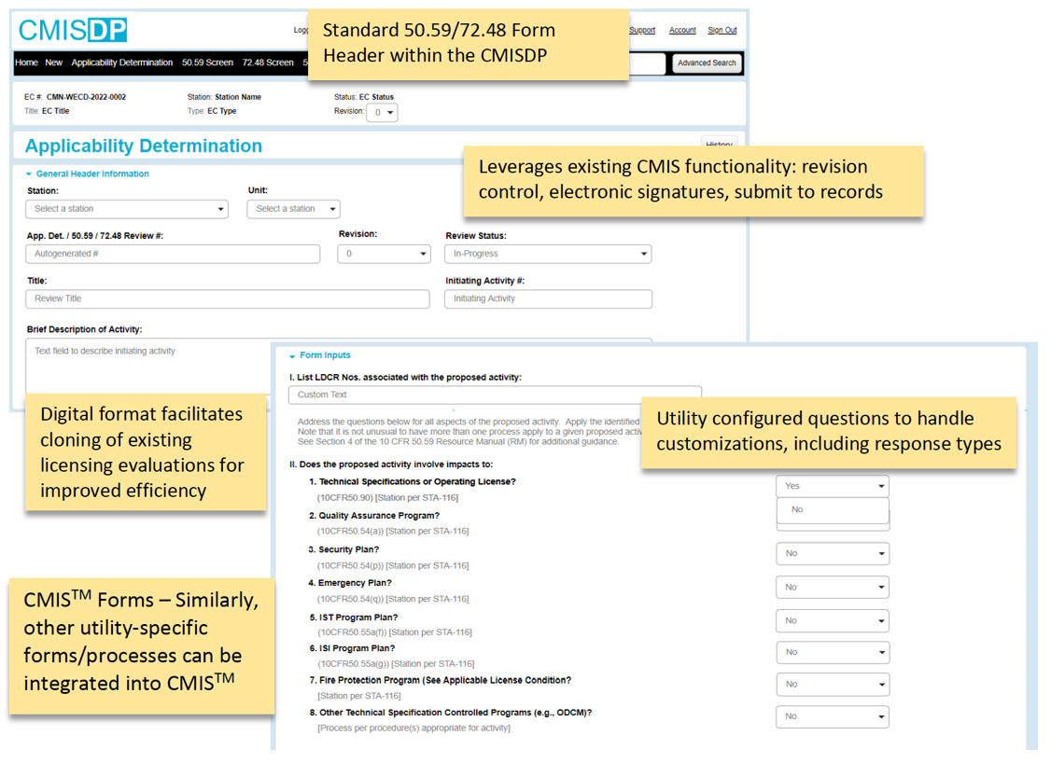Click the '(10CFR50.54(q))' reference under Emergency Plan

coord(350,599)
